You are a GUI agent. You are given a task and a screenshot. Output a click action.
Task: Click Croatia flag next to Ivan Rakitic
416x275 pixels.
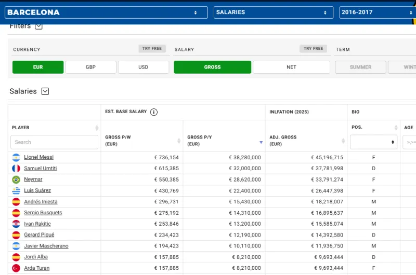click(x=16, y=224)
